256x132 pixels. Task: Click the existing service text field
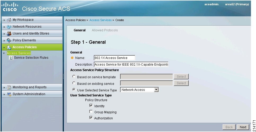[147, 83]
